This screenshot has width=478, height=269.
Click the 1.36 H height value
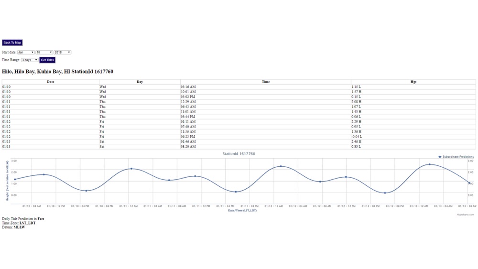[x=357, y=131]
